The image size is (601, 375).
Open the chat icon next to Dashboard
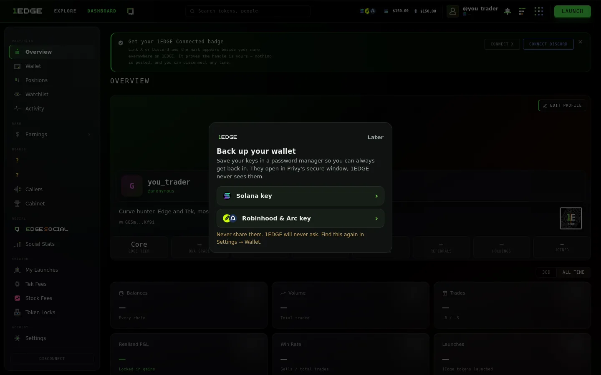tap(130, 11)
